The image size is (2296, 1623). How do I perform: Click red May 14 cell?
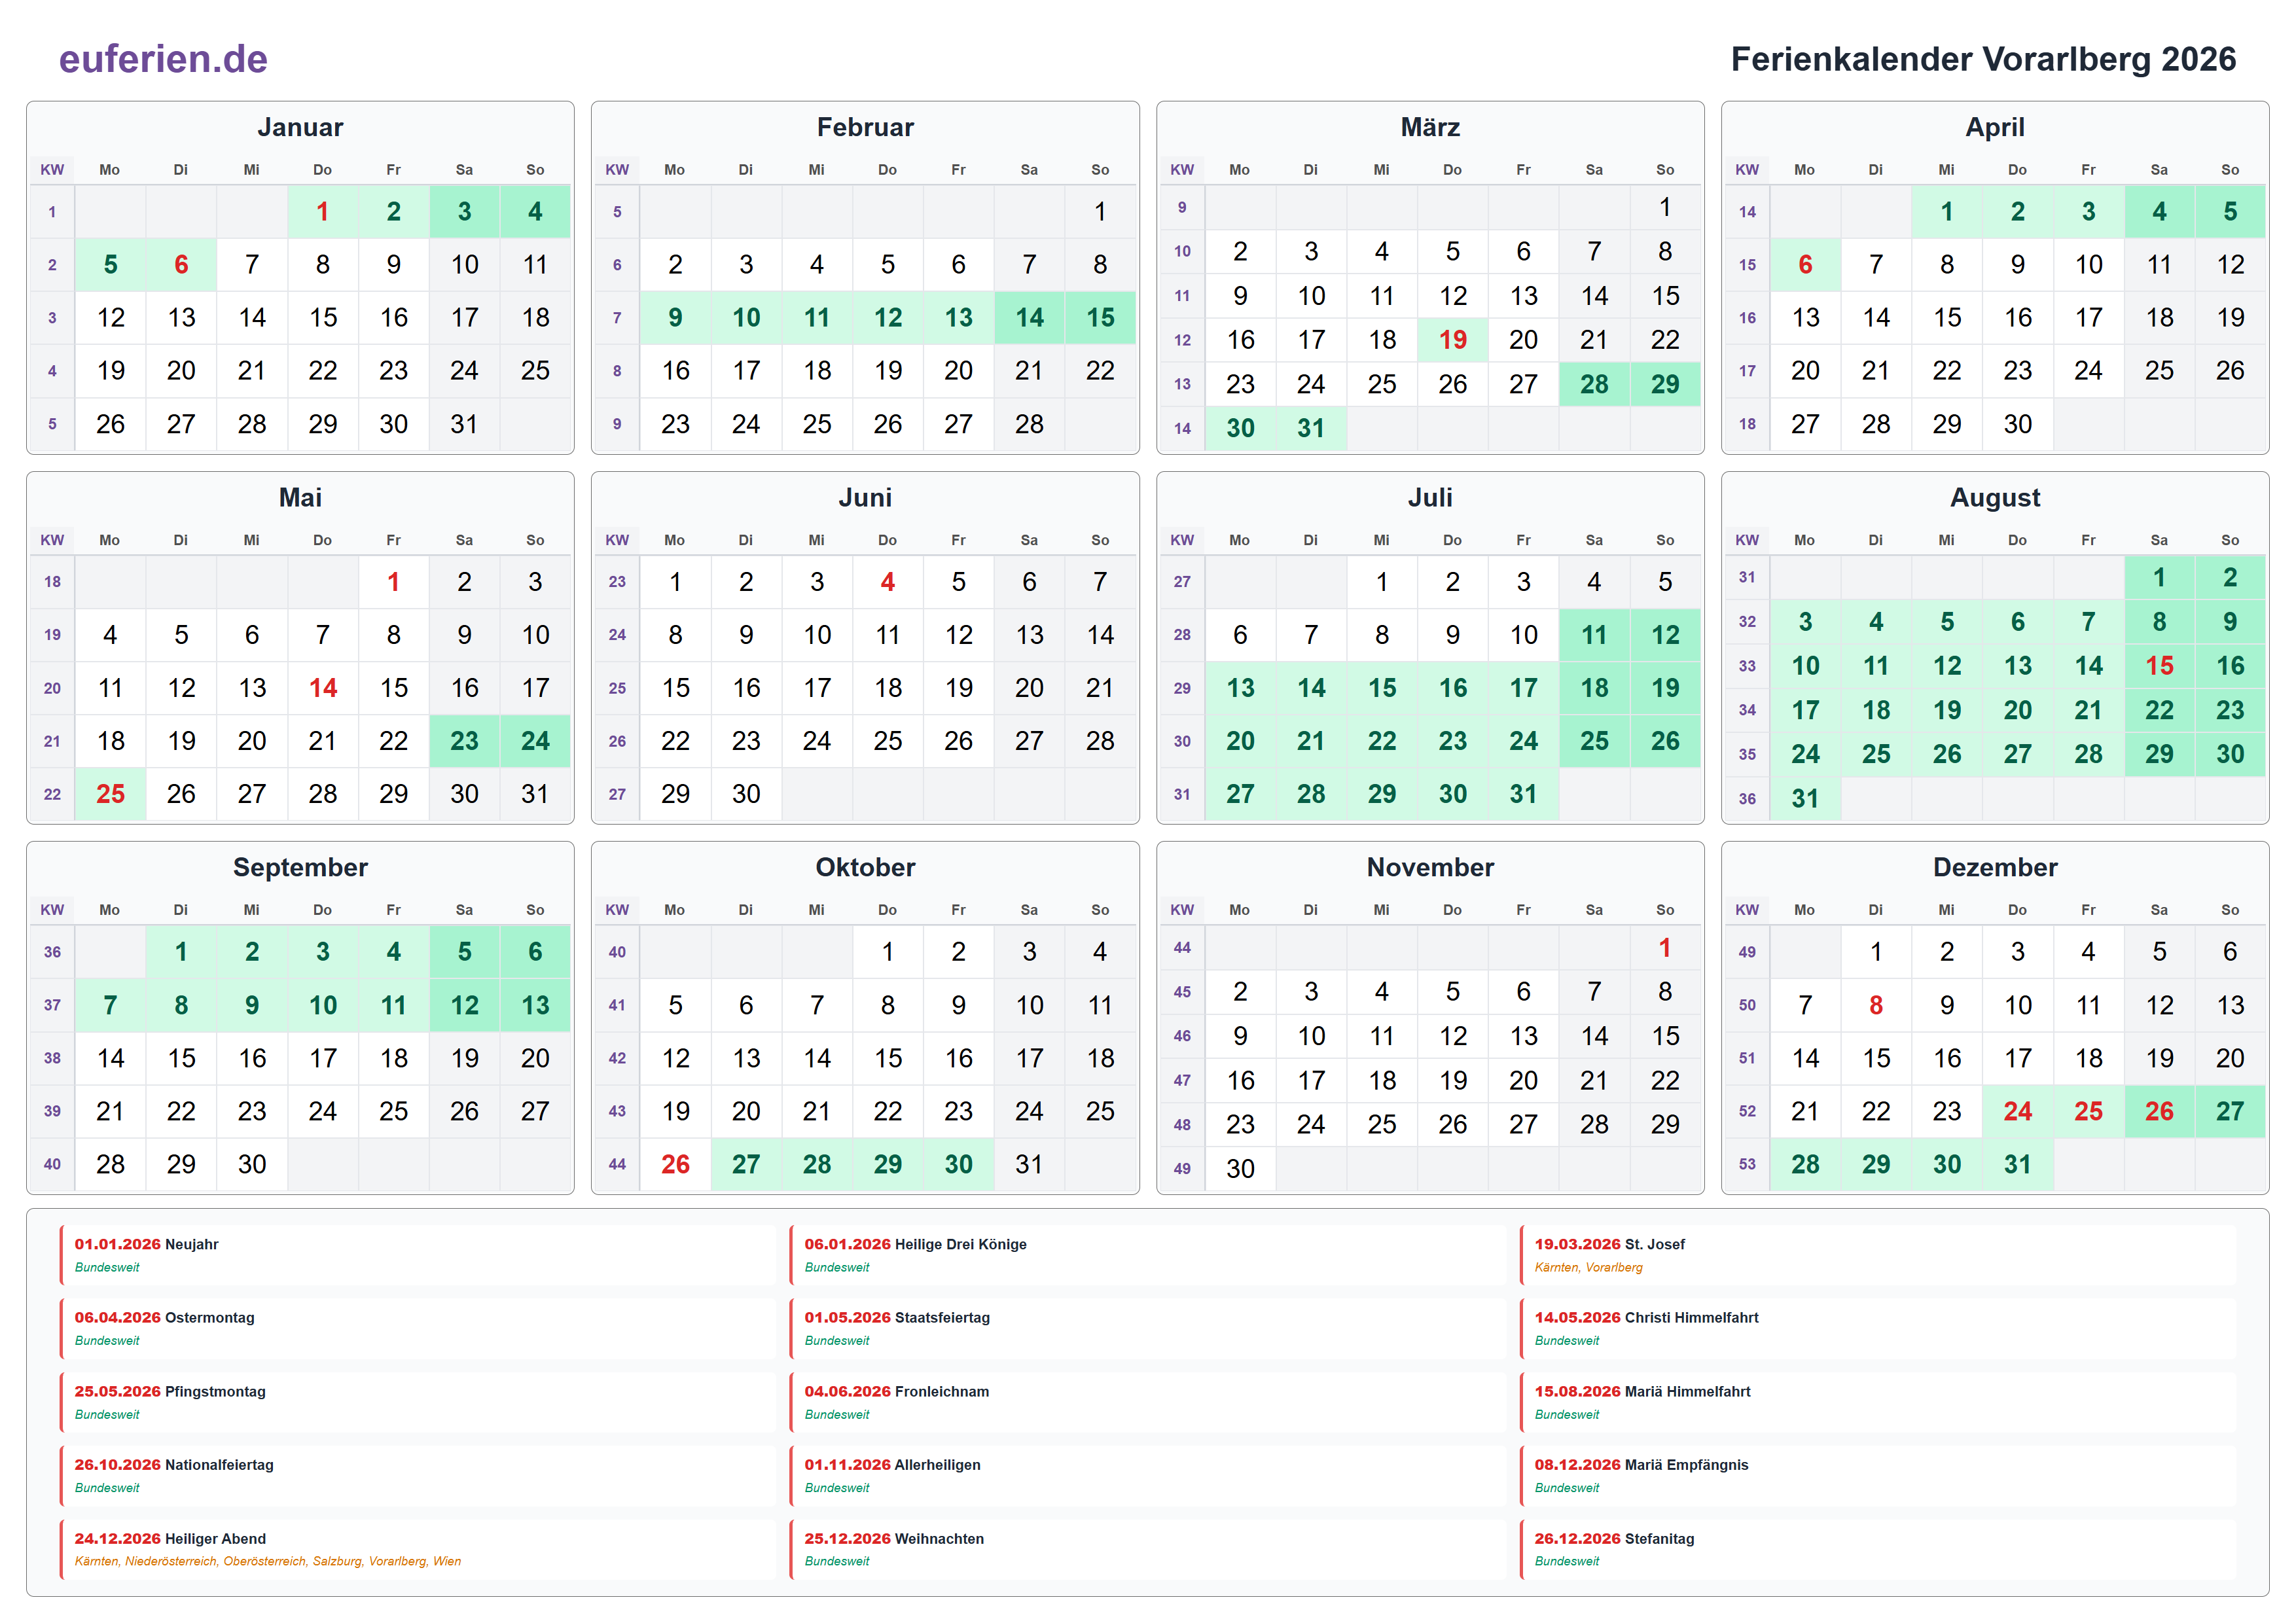322,688
